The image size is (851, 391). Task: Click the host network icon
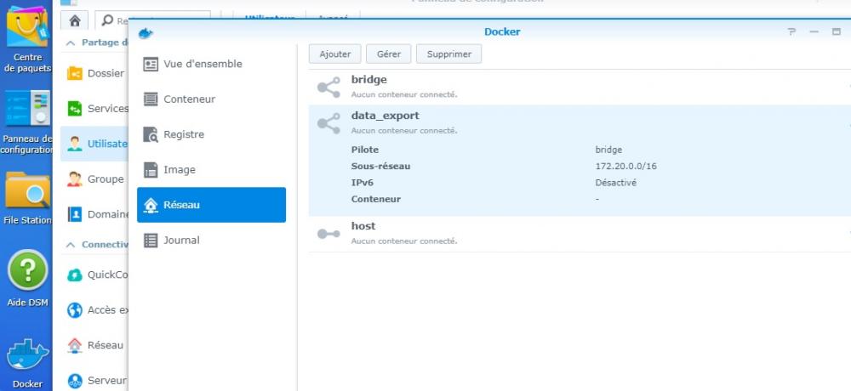click(x=328, y=234)
